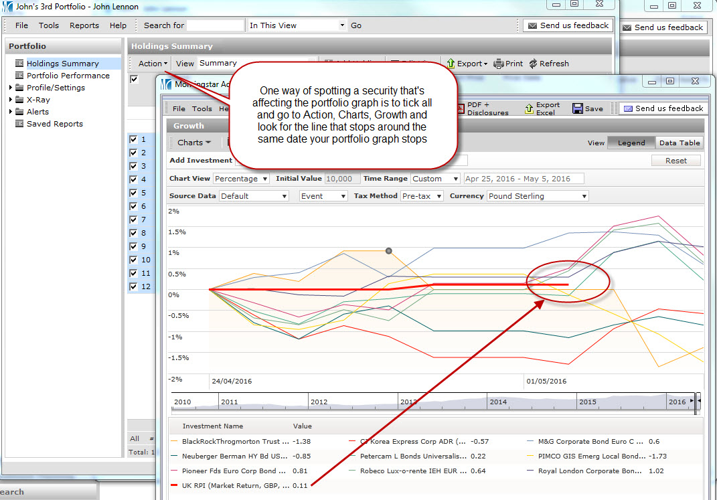Untick the checkbox for row 1
This screenshot has height=500, width=717.
pos(133,139)
